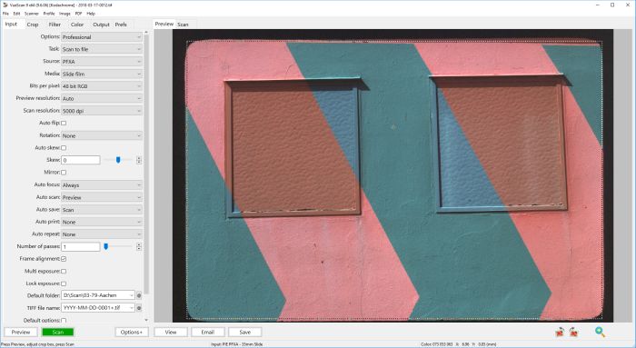Click the Save button
636x348 pixels.
(245, 333)
